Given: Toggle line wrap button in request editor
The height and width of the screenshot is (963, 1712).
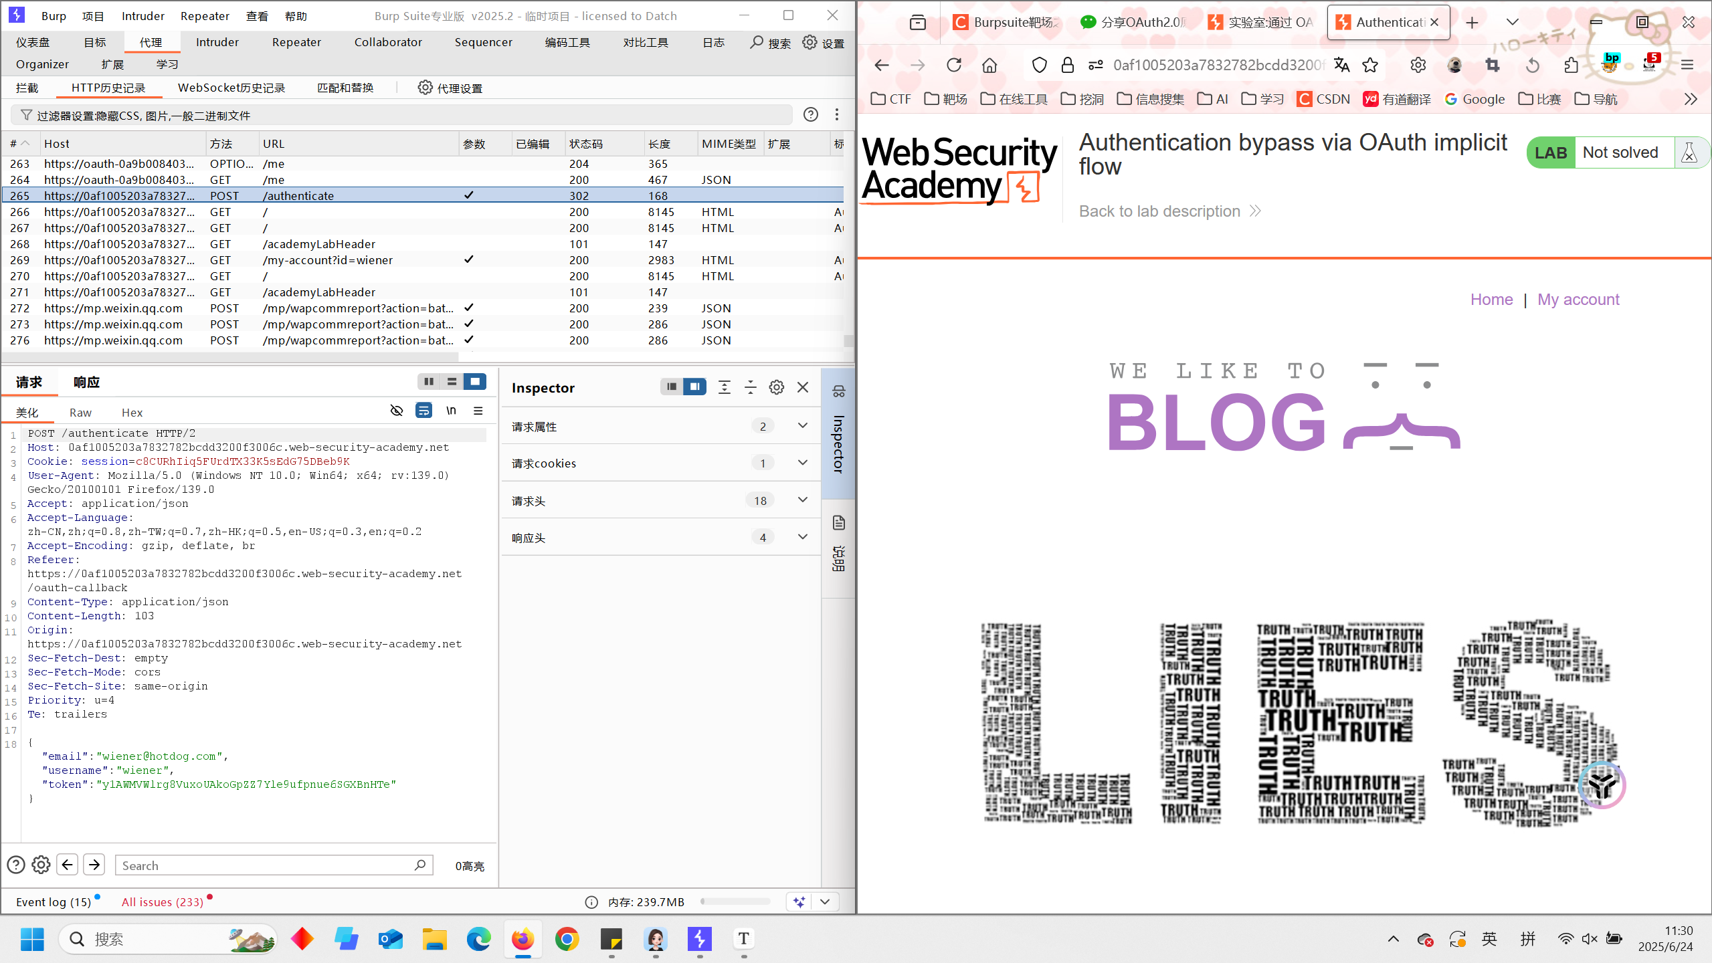Looking at the screenshot, I should point(423,411).
